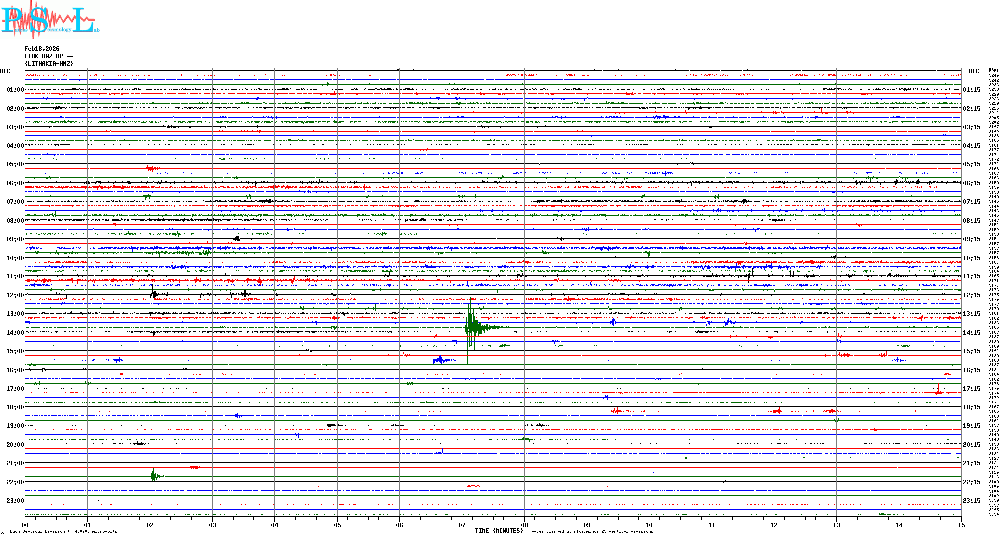Click the PSL Seismology Lab logo
The width and height of the screenshot is (1001, 538).
click(50, 20)
